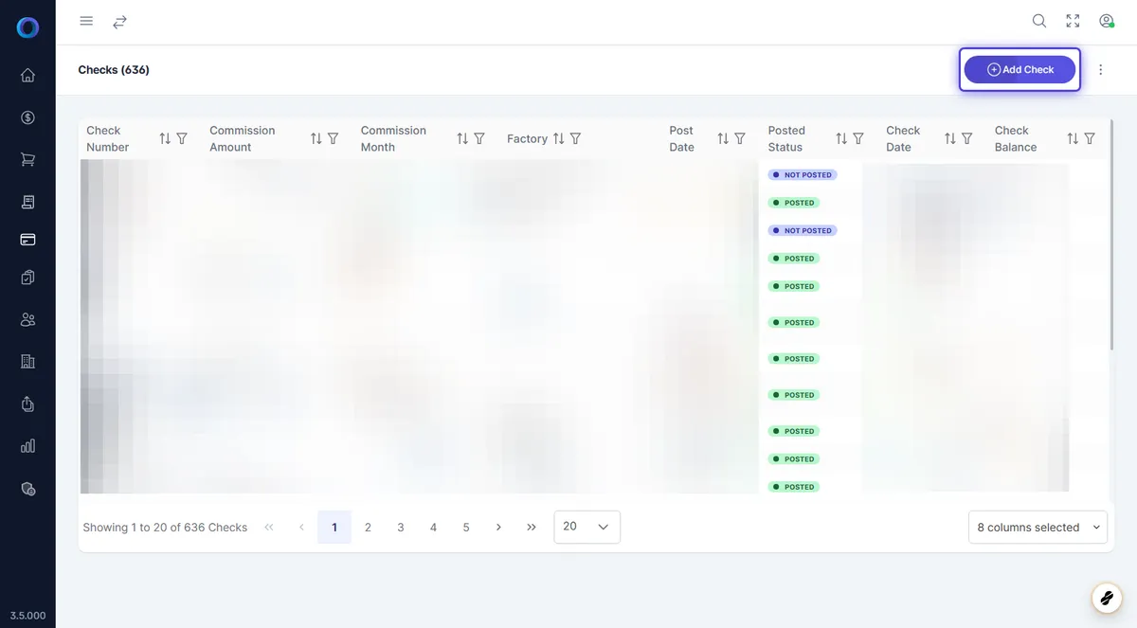Jump to the last page arrow

click(x=532, y=527)
